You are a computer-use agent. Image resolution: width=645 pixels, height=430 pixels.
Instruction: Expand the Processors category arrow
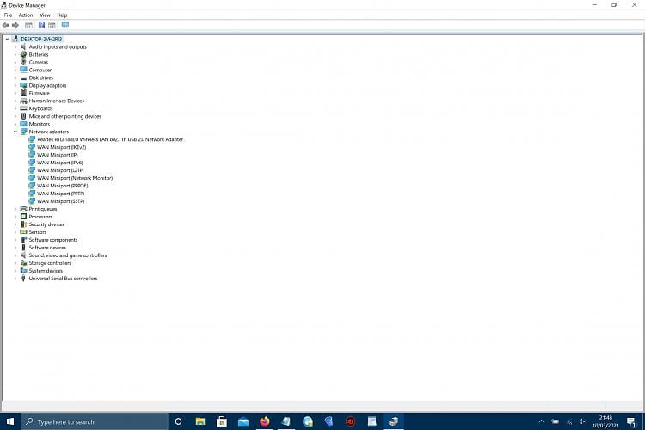click(x=15, y=217)
